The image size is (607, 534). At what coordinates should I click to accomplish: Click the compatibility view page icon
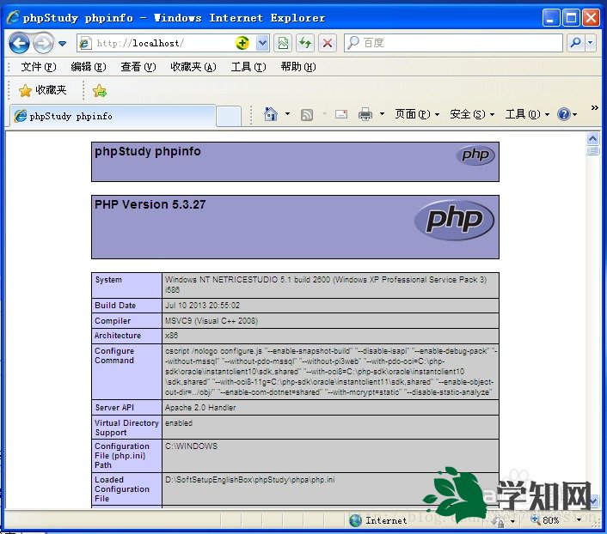[283, 43]
